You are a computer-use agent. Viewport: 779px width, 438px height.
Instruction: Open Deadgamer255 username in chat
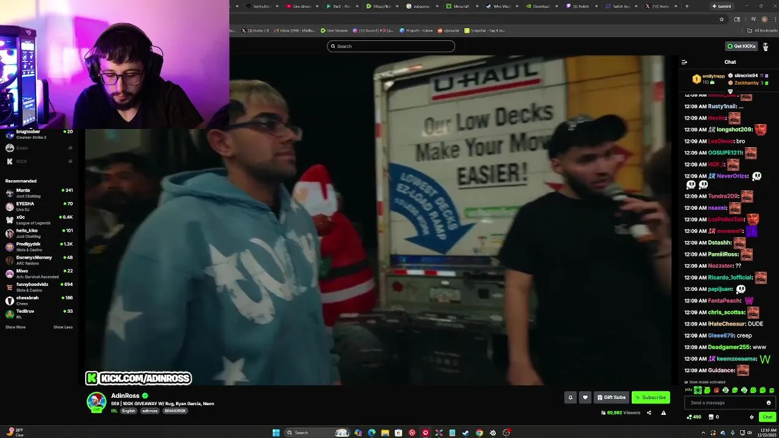[x=729, y=347]
